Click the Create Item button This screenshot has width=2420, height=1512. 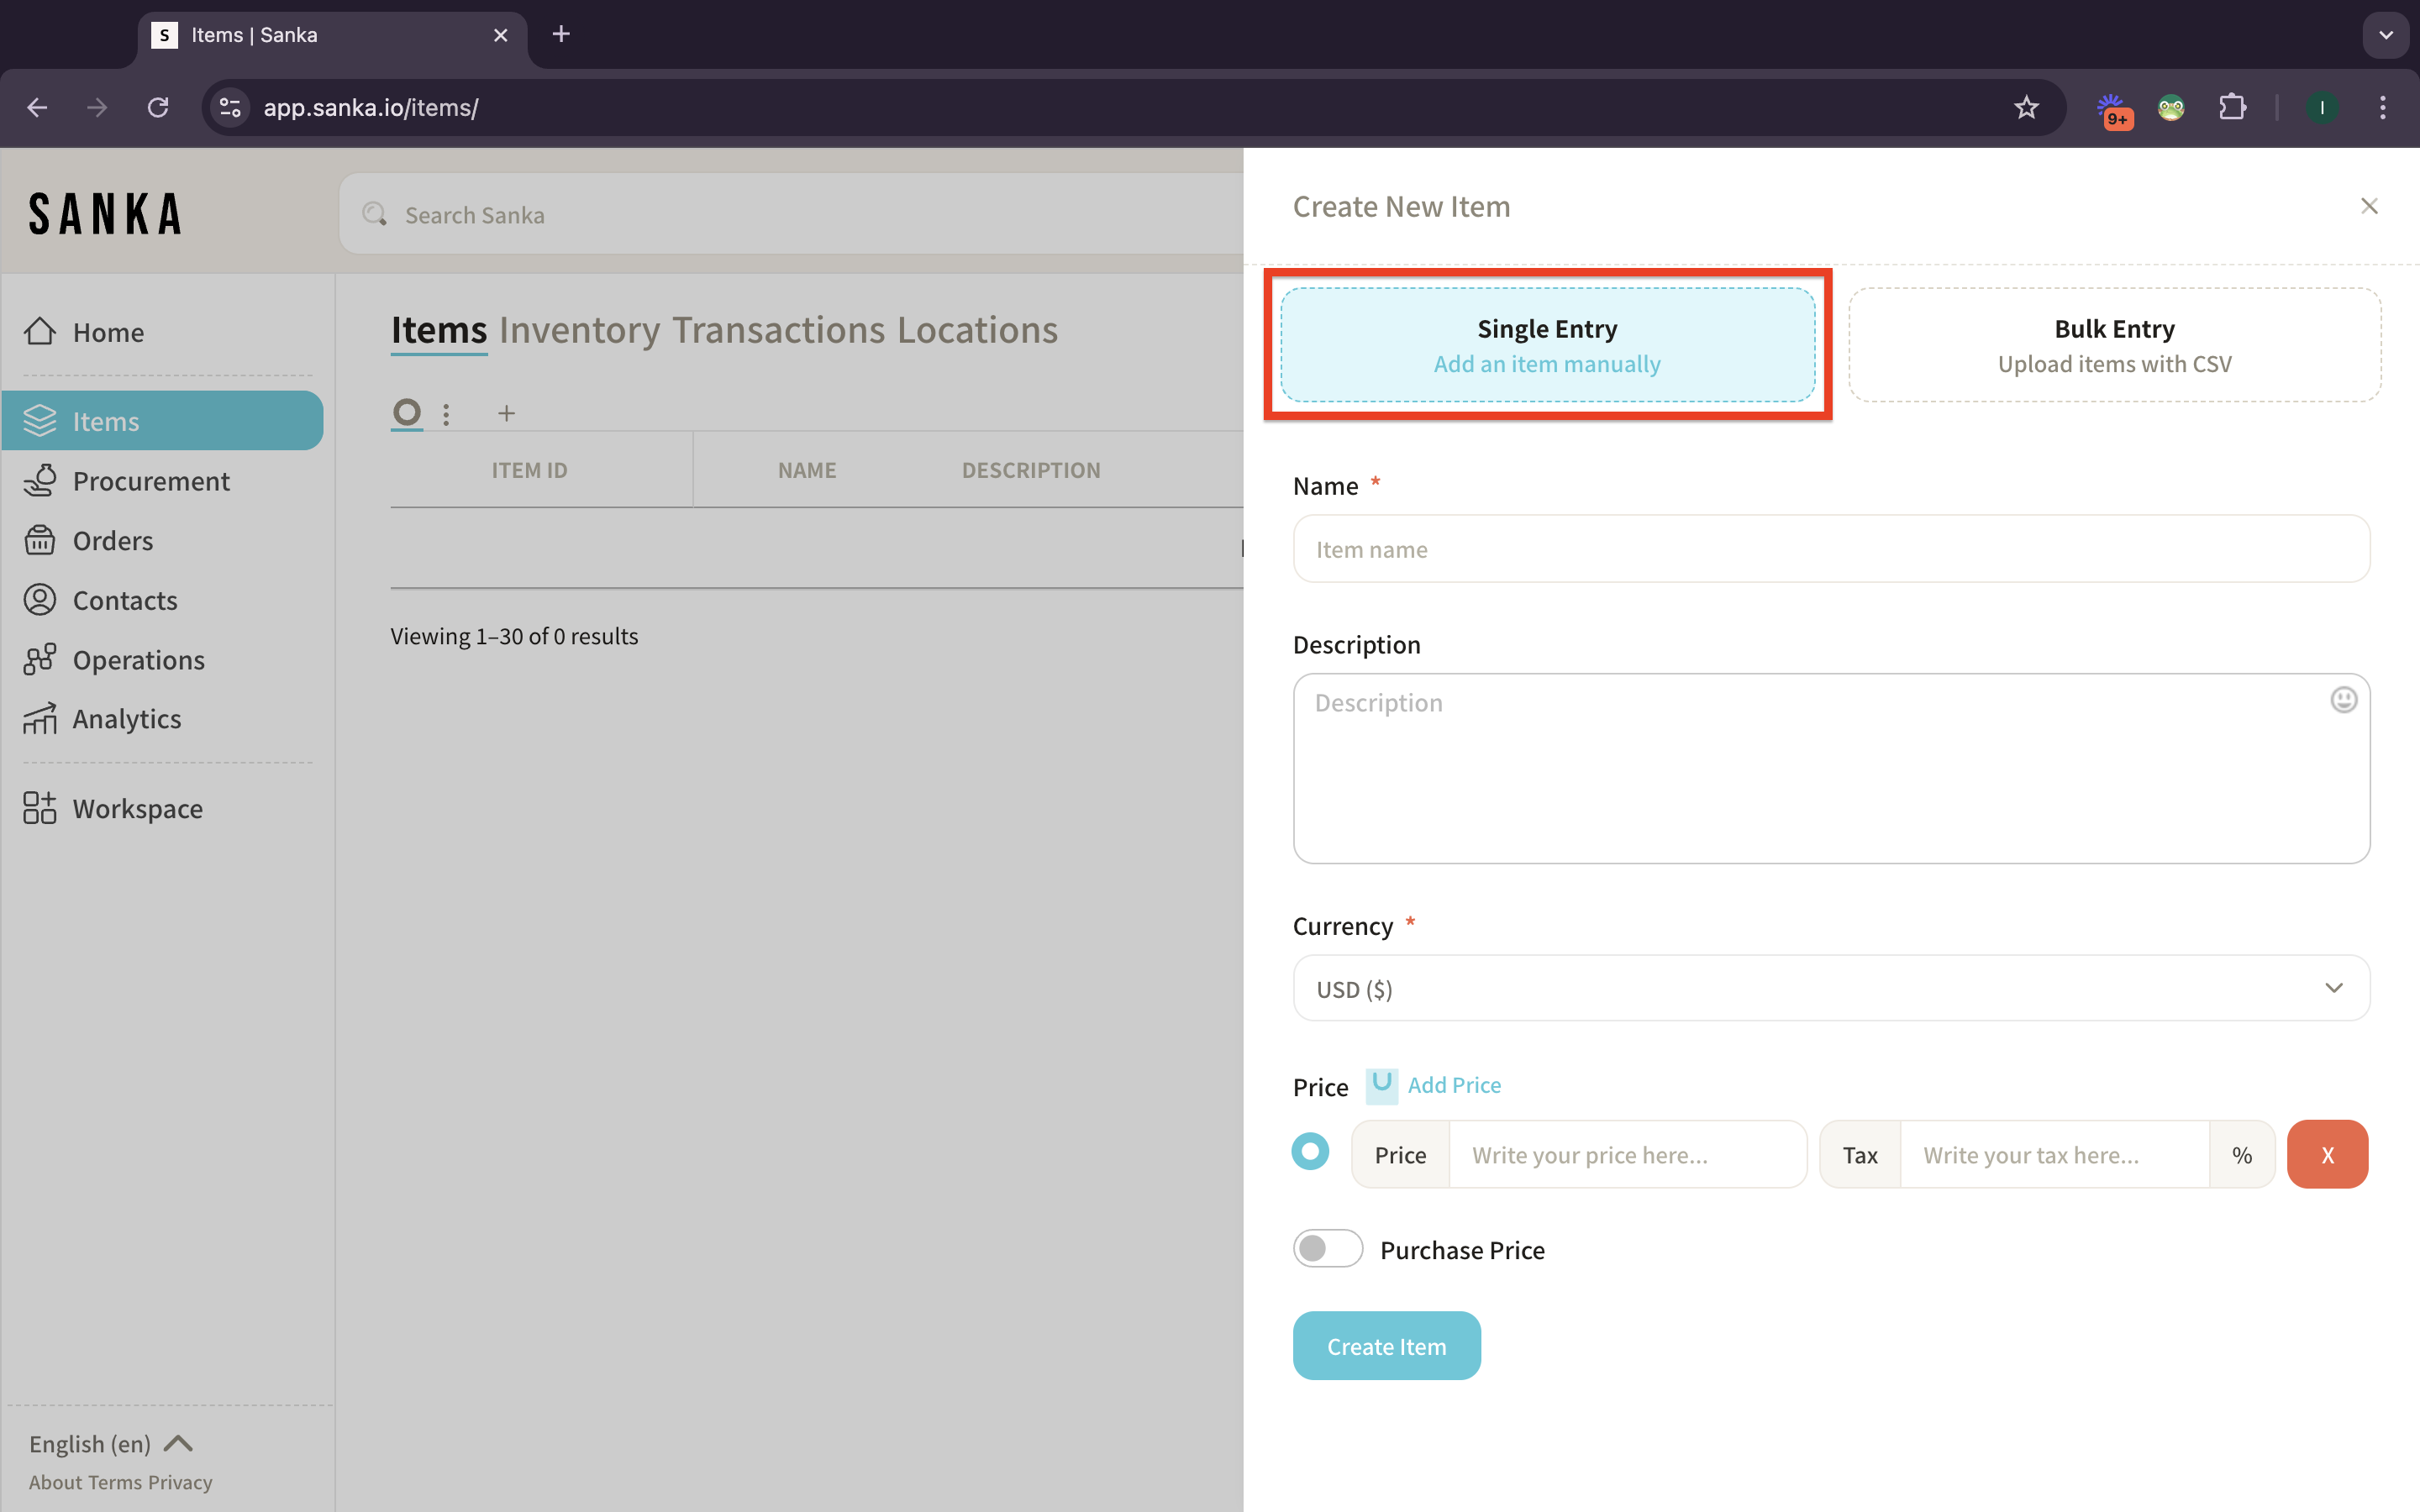(1386, 1346)
